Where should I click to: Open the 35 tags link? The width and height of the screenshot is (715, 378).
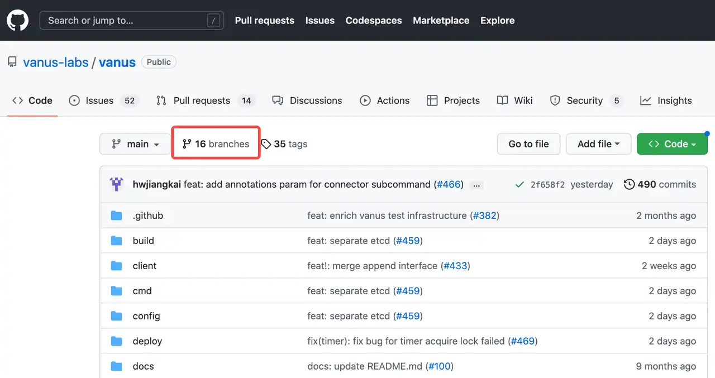[x=284, y=144]
